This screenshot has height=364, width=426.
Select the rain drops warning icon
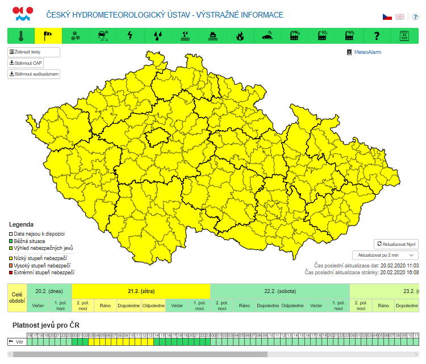coord(158,36)
